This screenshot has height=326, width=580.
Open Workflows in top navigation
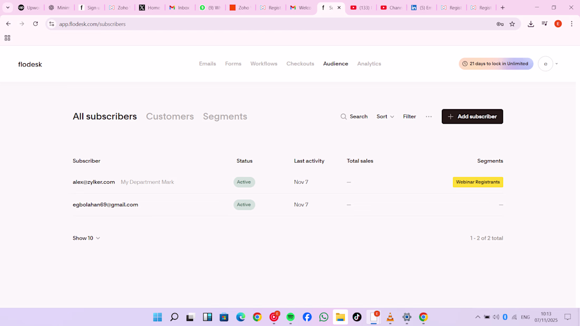(264, 64)
